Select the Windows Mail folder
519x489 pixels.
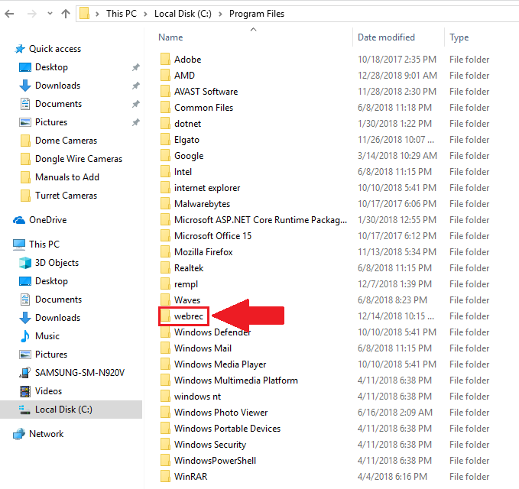pyautogui.click(x=203, y=348)
